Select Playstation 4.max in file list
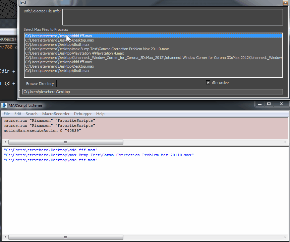The image size is (290, 242). click(74, 53)
